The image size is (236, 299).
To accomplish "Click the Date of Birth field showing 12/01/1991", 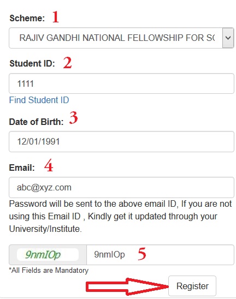I will (x=121, y=141).
